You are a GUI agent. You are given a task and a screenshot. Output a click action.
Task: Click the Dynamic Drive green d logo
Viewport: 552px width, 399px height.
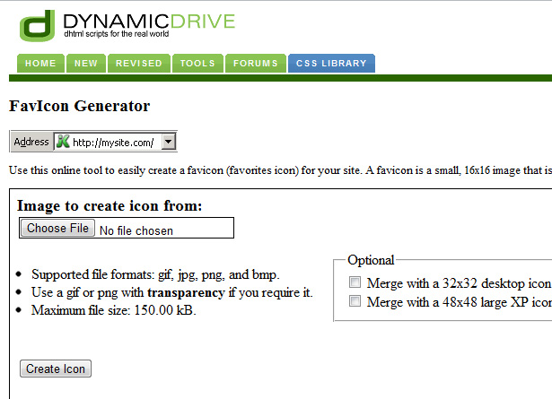pos(38,26)
